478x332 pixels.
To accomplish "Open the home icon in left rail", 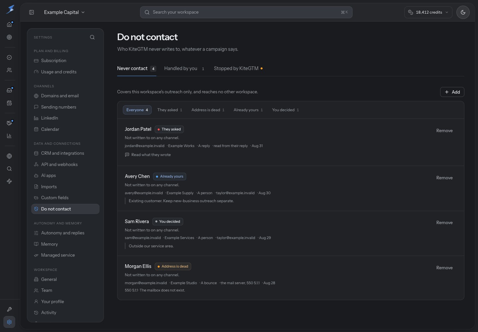I will 9,25.
